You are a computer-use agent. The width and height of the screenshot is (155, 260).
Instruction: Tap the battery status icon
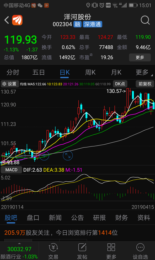click(x=133, y=5)
